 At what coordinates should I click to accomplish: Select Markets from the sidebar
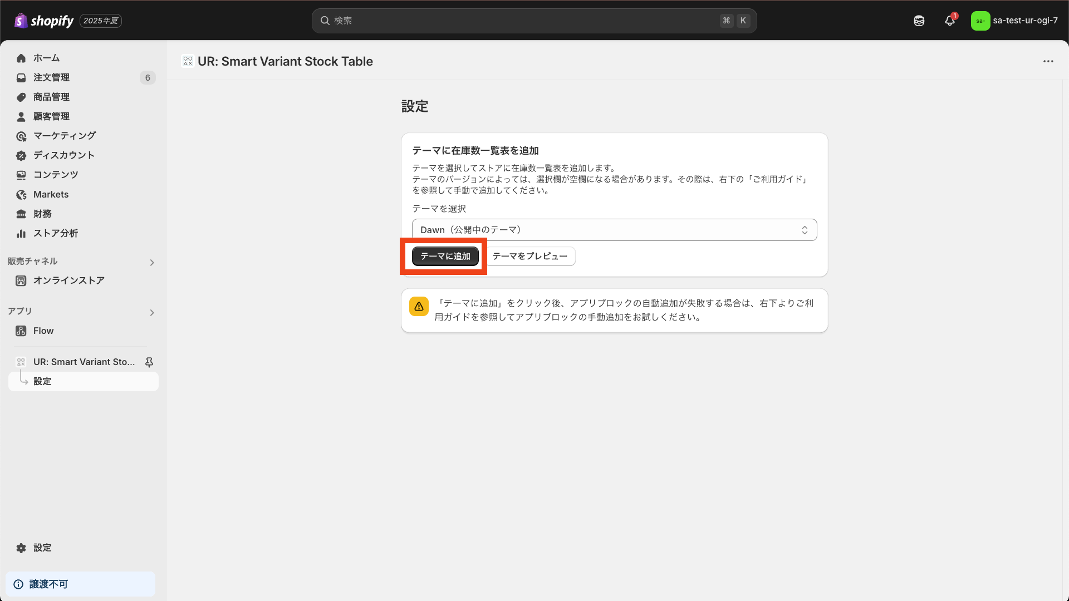click(51, 194)
